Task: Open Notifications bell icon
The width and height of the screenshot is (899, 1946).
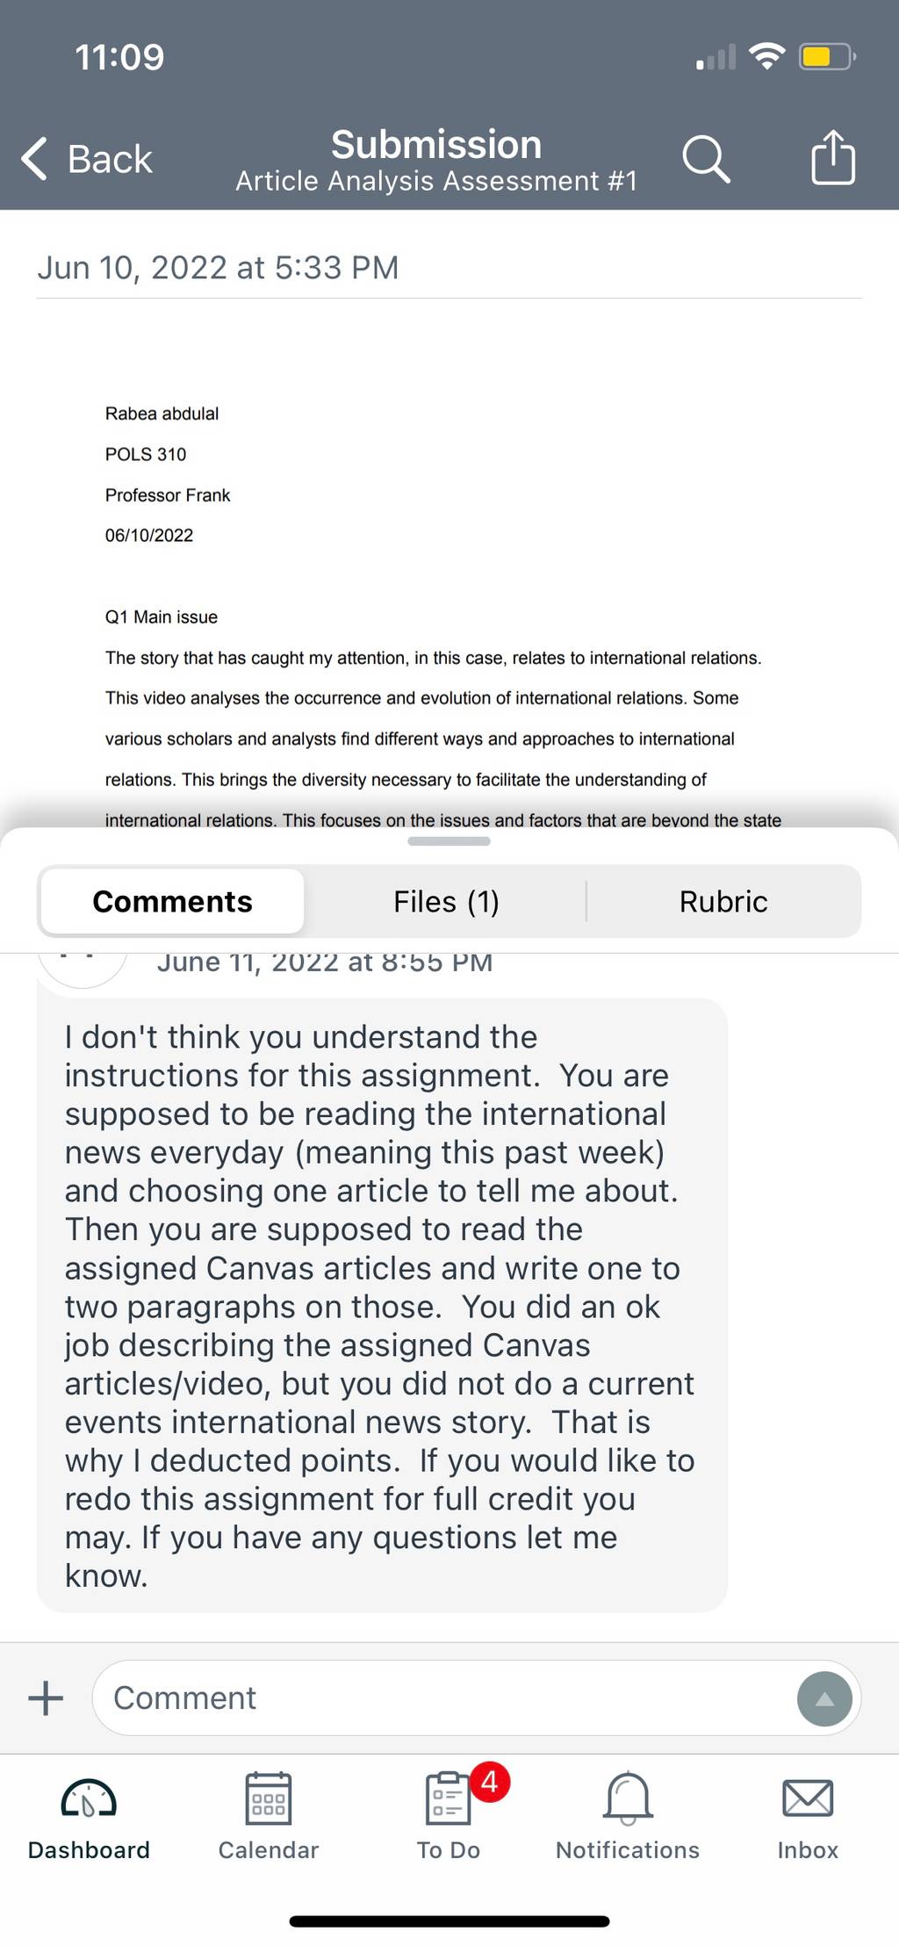Action: pyautogui.click(x=628, y=1798)
